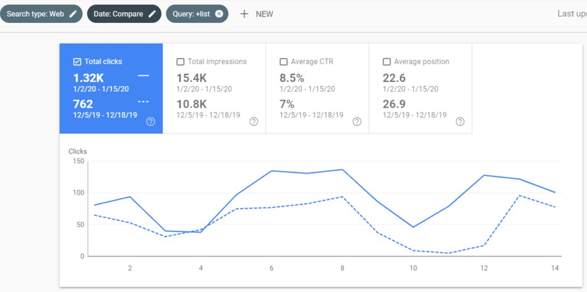Viewport: 587px width, 292px height.
Task: Open the Search type: Web filter chip
Action: [x=41, y=14]
